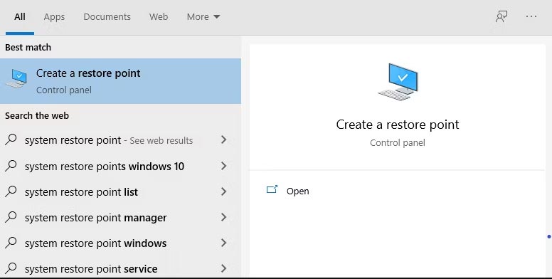Image resolution: width=552 pixels, height=279 pixels.
Task: Click the restore point computer icon in best match
Action: click(x=16, y=78)
